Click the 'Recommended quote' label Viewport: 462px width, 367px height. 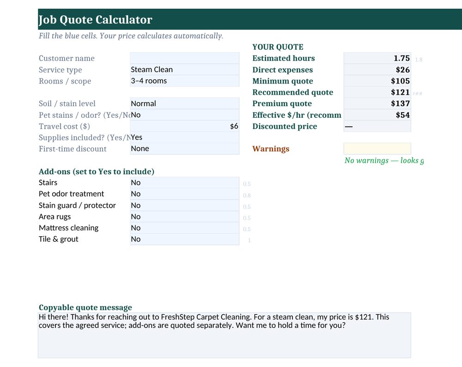tap(292, 92)
